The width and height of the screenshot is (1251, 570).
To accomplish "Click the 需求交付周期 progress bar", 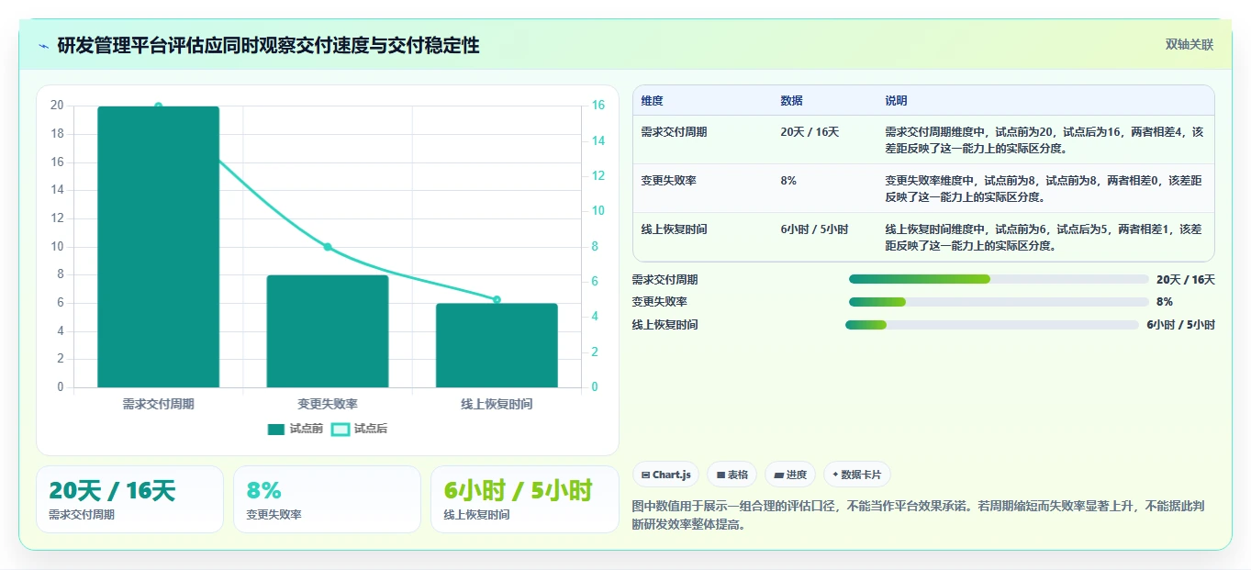I will (999, 279).
